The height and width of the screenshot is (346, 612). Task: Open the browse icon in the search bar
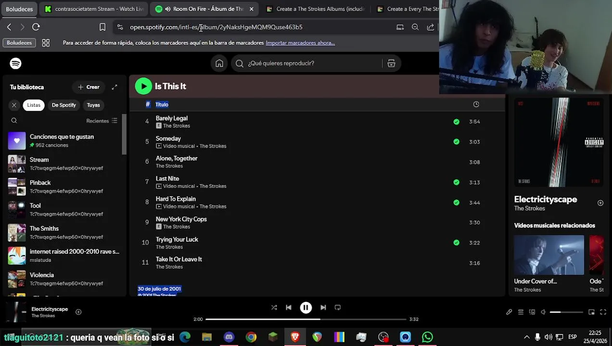pos(391,63)
